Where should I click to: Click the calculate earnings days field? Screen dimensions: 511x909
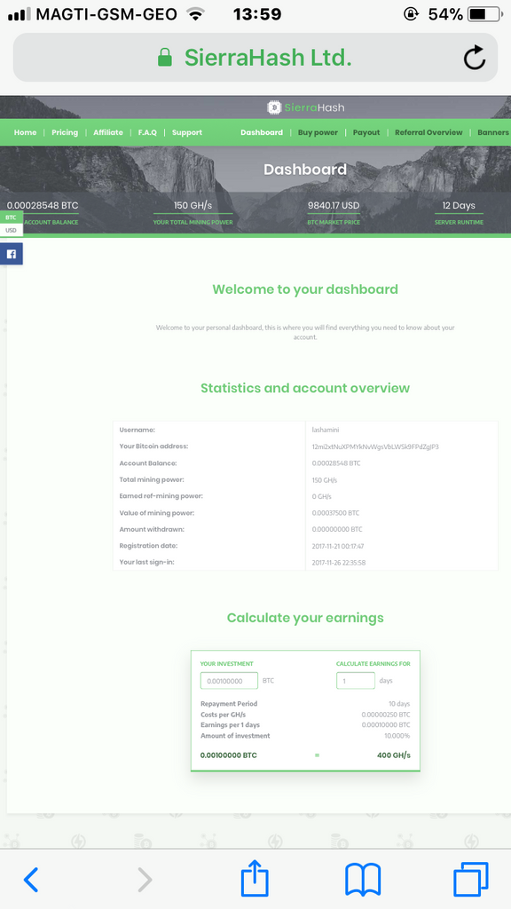pos(356,681)
